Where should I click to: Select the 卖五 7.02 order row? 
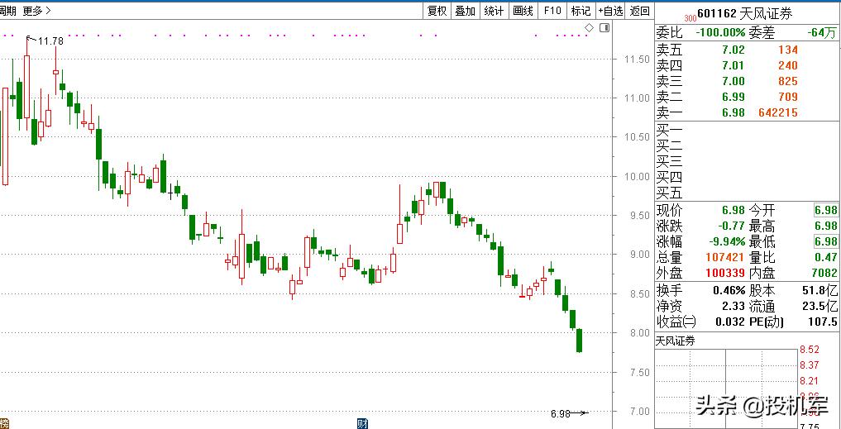747,50
